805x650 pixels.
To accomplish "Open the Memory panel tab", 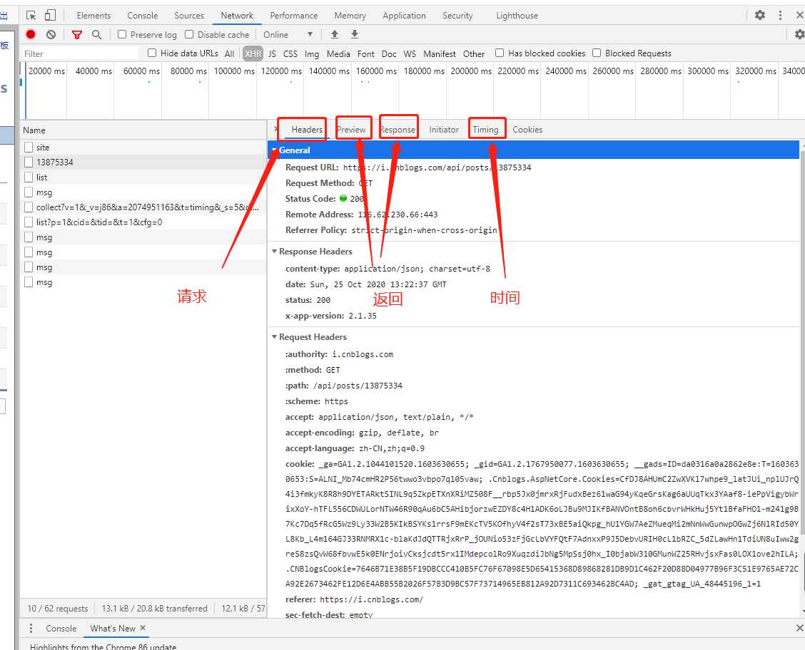I will click(x=350, y=16).
